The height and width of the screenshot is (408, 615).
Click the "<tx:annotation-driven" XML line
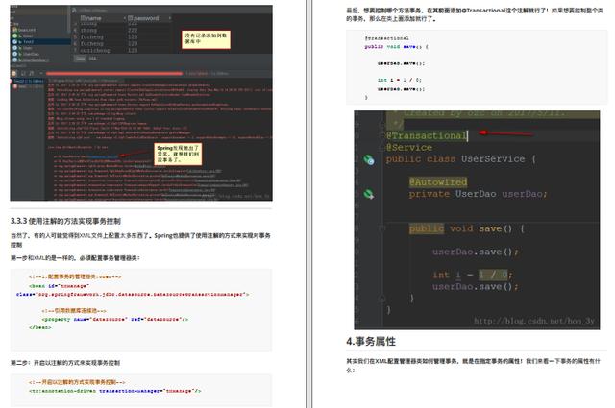(115, 391)
